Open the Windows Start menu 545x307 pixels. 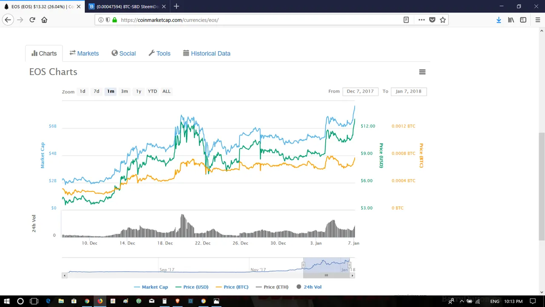click(7, 301)
